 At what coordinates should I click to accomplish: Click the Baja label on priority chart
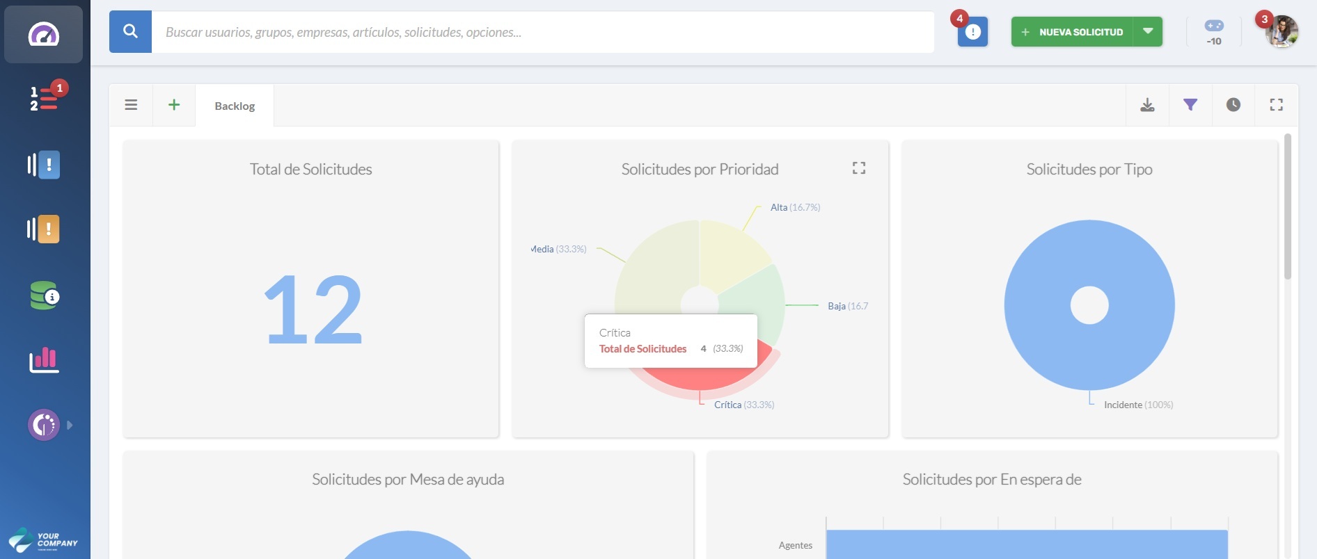(848, 306)
